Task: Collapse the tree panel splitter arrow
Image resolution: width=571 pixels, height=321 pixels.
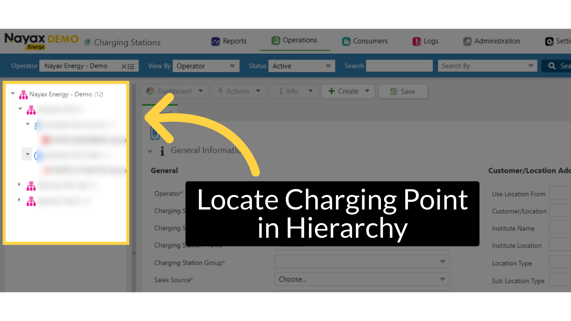Action: (x=134, y=254)
